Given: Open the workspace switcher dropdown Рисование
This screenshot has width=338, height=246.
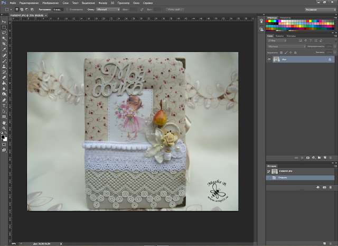Looking at the screenshot, I should [320, 10].
